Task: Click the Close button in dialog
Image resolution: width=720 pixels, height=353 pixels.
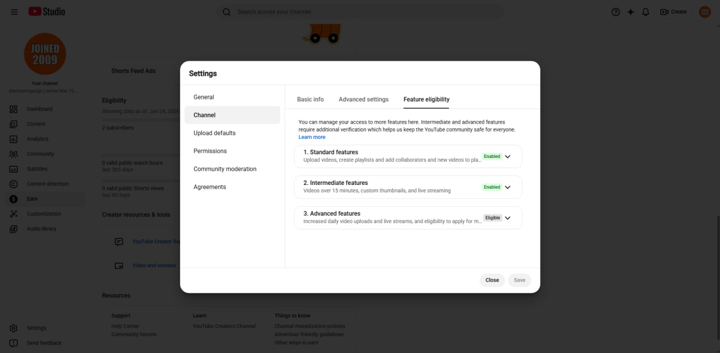Action: (x=492, y=280)
